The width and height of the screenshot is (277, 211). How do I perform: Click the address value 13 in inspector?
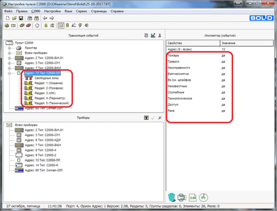[x=223, y=49]
